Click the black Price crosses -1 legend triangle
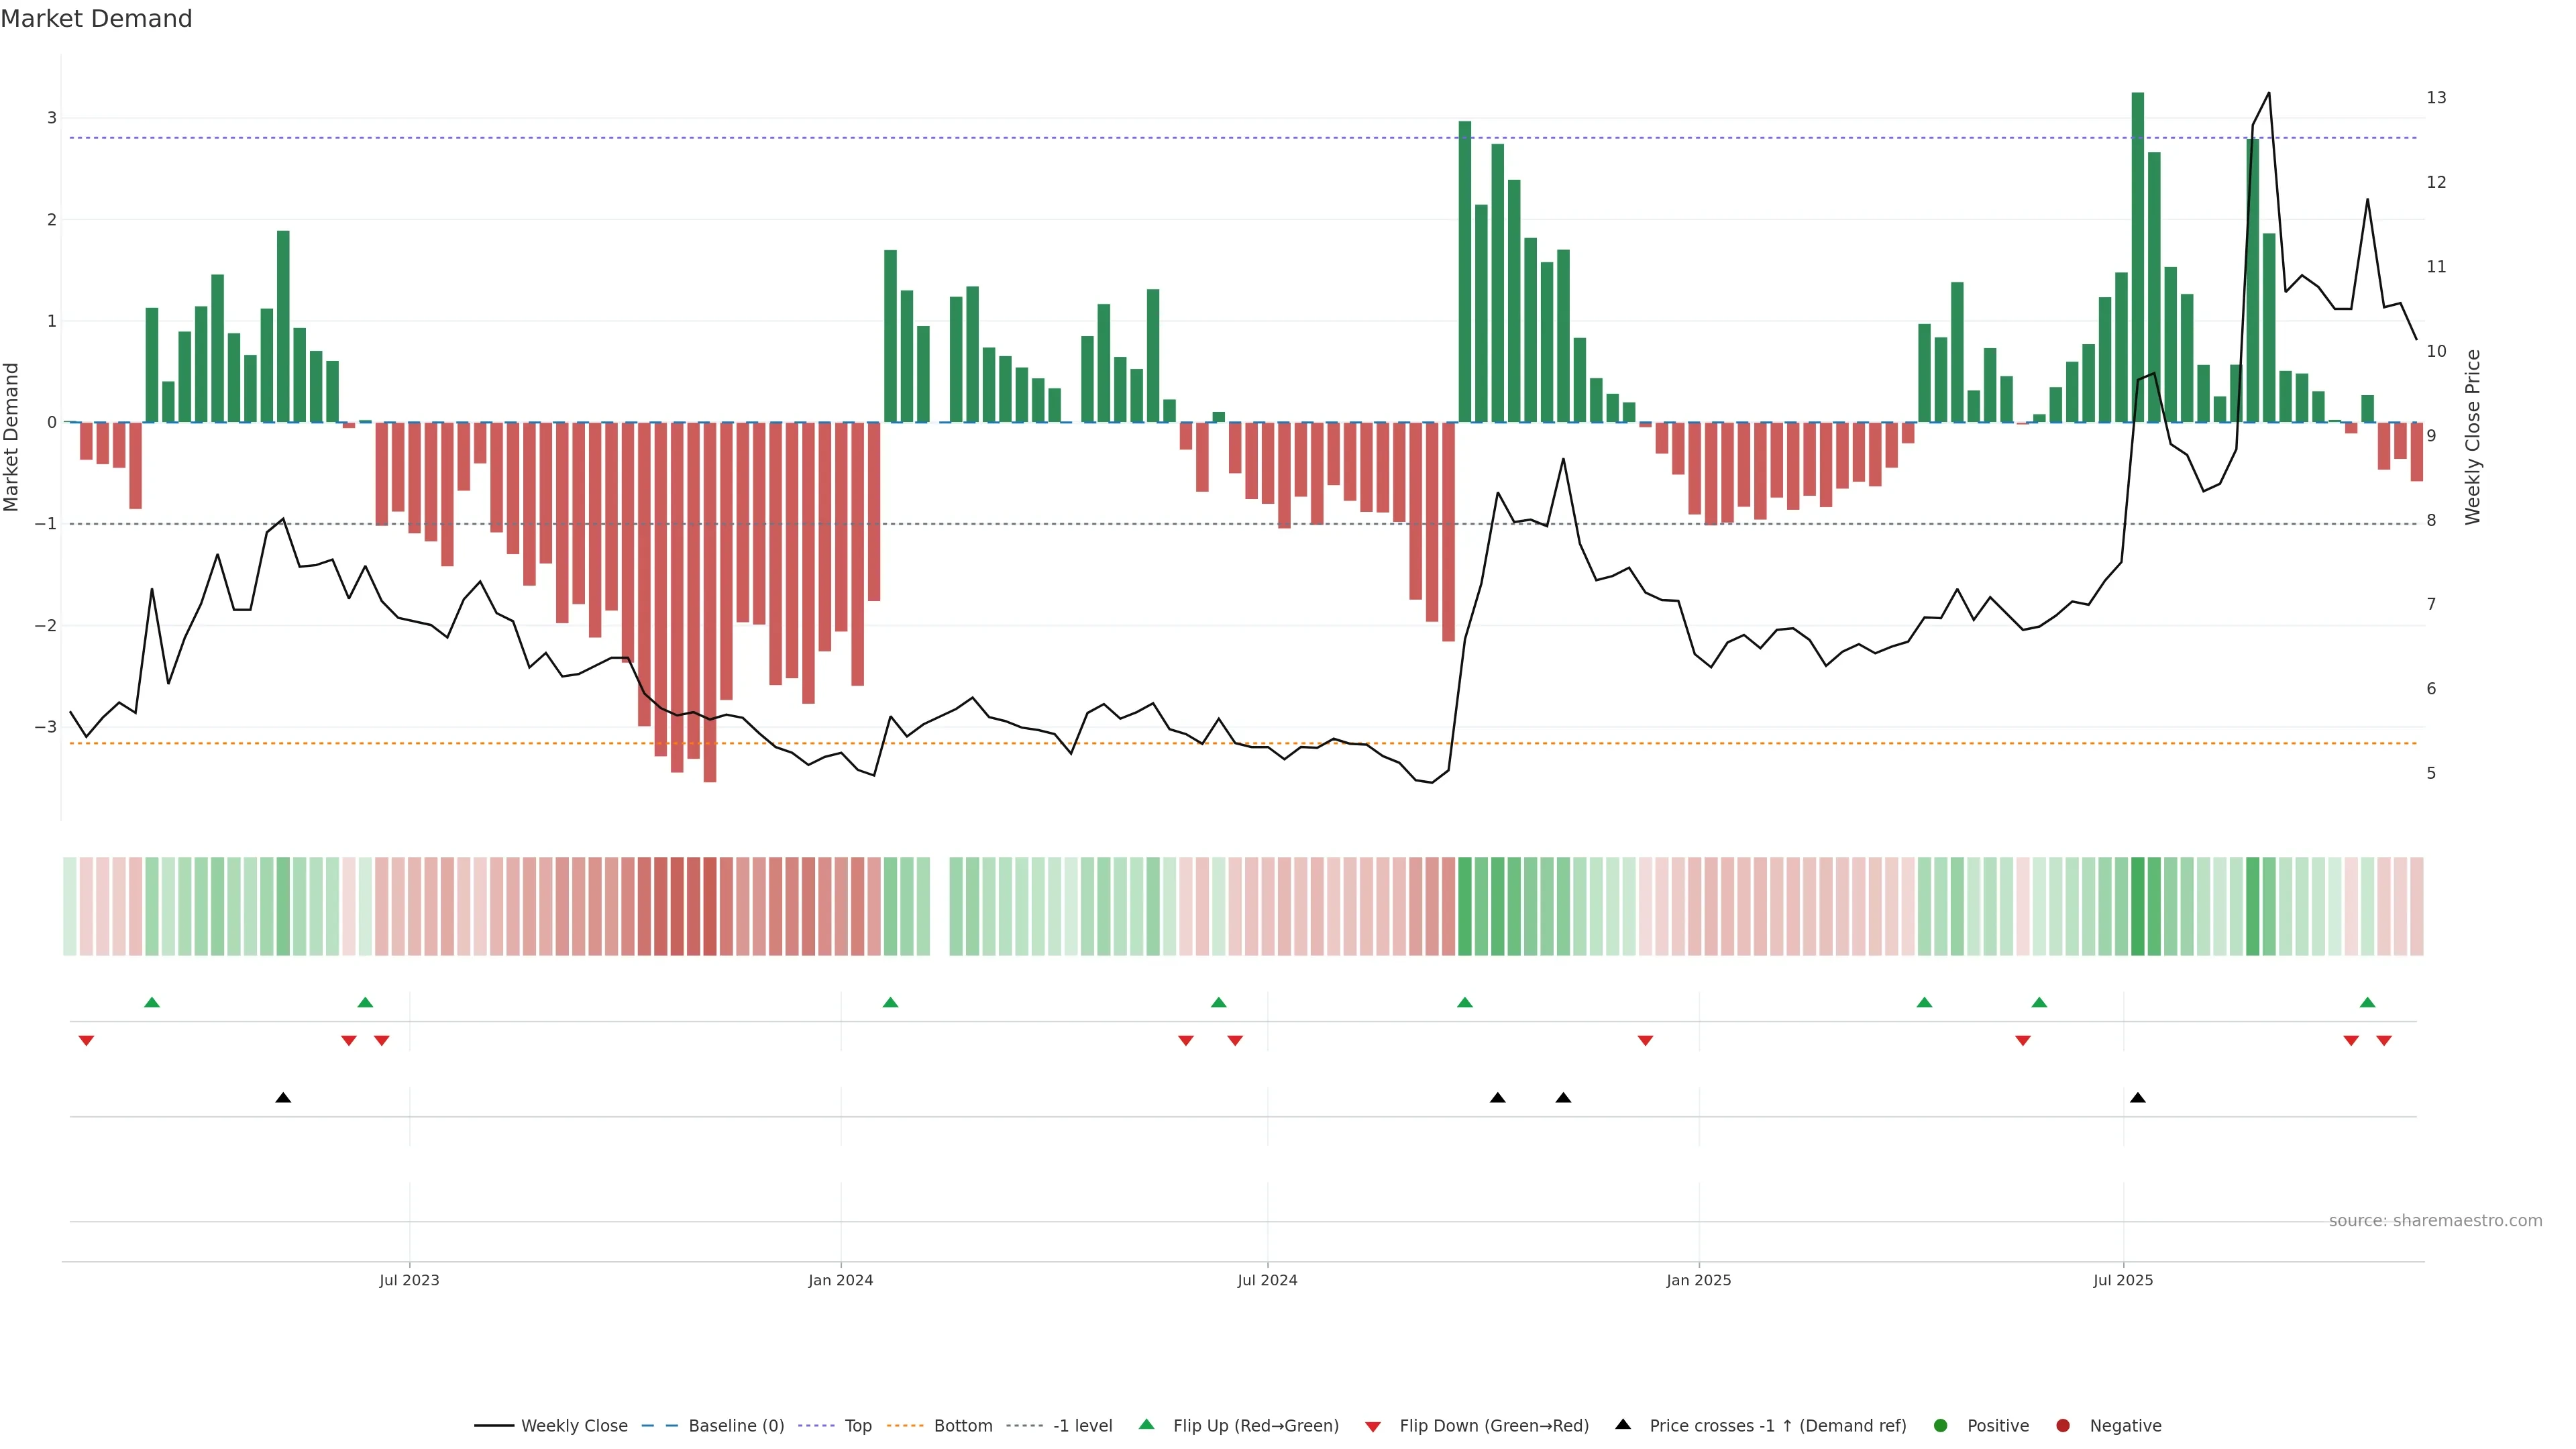 [x=1623, y=1425]
